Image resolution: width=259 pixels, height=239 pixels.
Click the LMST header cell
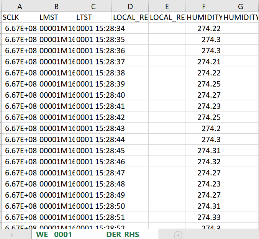(56, 17)
